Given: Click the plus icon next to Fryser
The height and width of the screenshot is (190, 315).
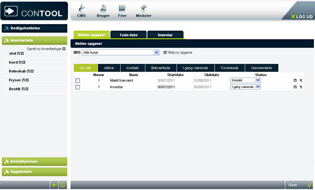Looking at the screenshot, I should (x=27, y=80).
